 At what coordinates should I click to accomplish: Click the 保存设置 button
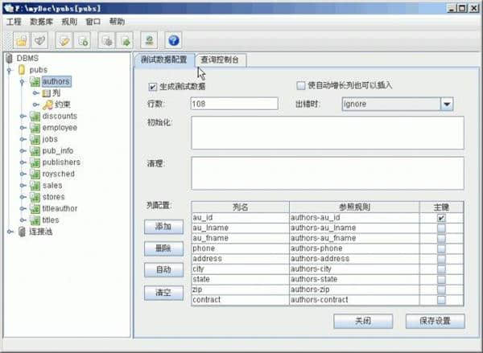435,321
